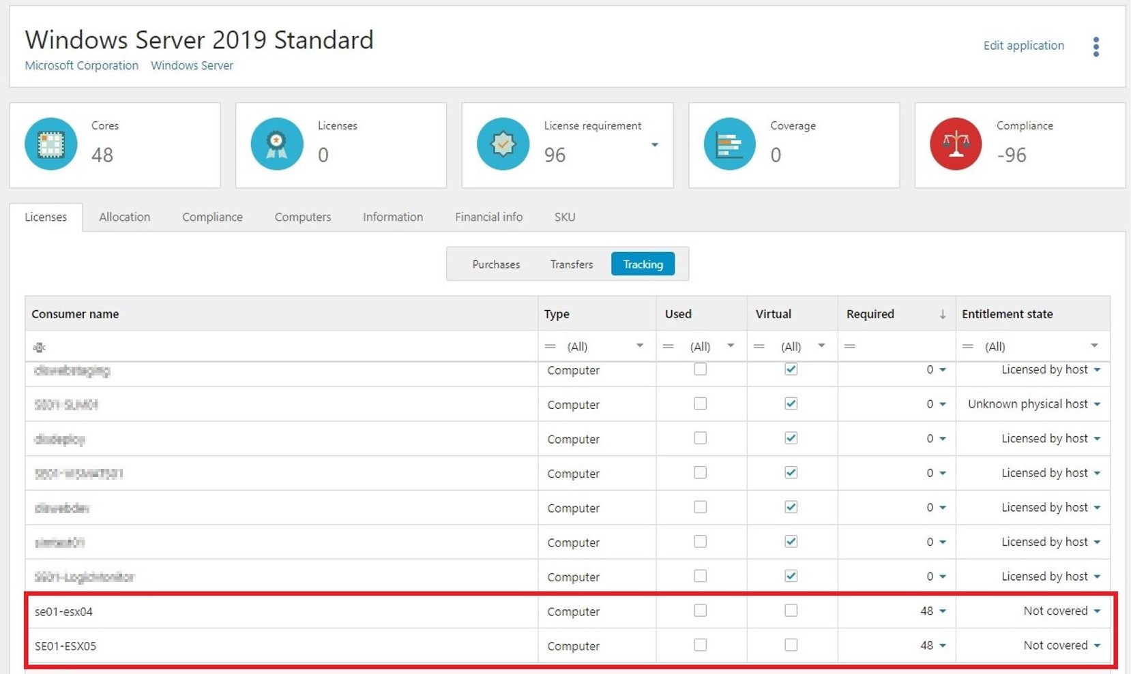Toggle Virtual checkbox for se01-esx04
The width and height of the screenshot is (1131, 674).
[x=791, y=611]
